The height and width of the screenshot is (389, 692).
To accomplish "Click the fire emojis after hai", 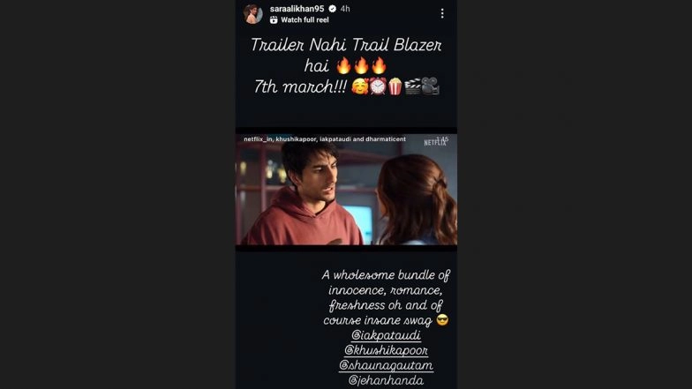I will pos(362,65).
